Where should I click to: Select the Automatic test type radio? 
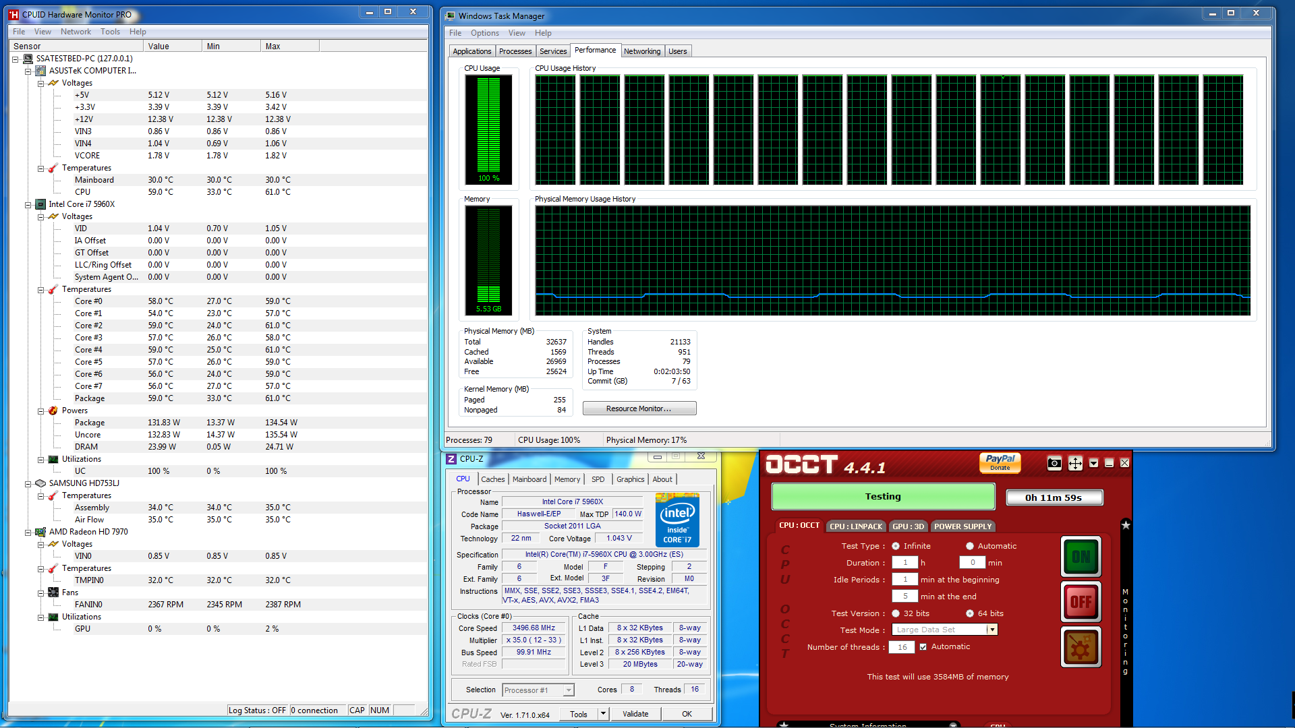[x=970, y=546]
